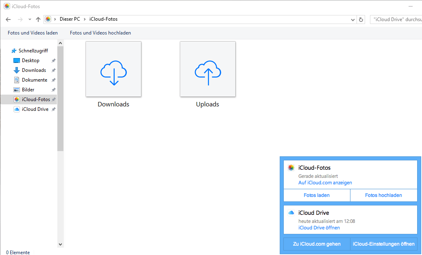Select Schnellzugriff in the navigation pane
The height and width of the screenshot is (255, 422).
(33, 50)
